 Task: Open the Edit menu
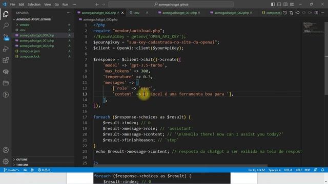(22, 5)
